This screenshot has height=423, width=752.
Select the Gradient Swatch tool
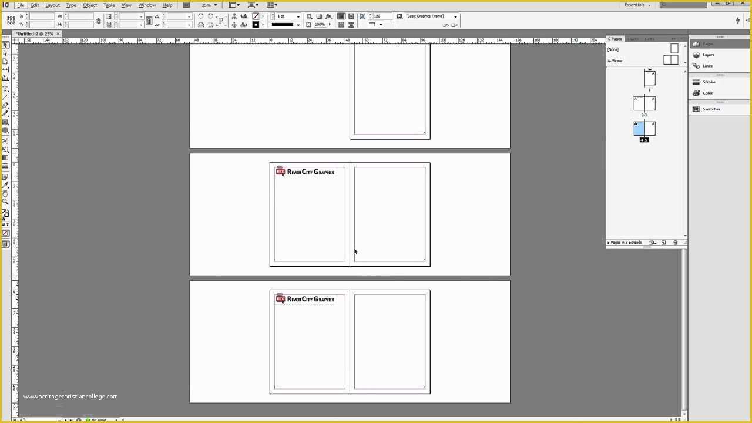[5, 157]
